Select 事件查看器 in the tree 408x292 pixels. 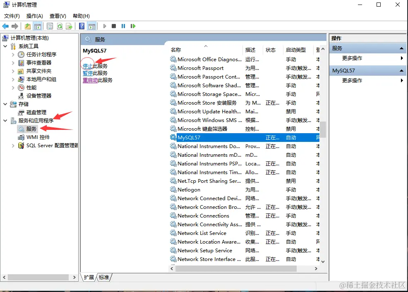pyautogui.click(x=39, y=63)
